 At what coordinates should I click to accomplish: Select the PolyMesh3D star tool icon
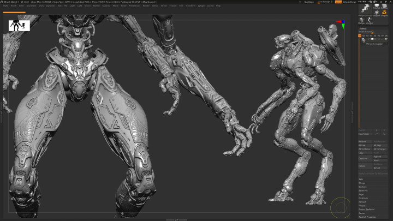(x=377, y=12)
